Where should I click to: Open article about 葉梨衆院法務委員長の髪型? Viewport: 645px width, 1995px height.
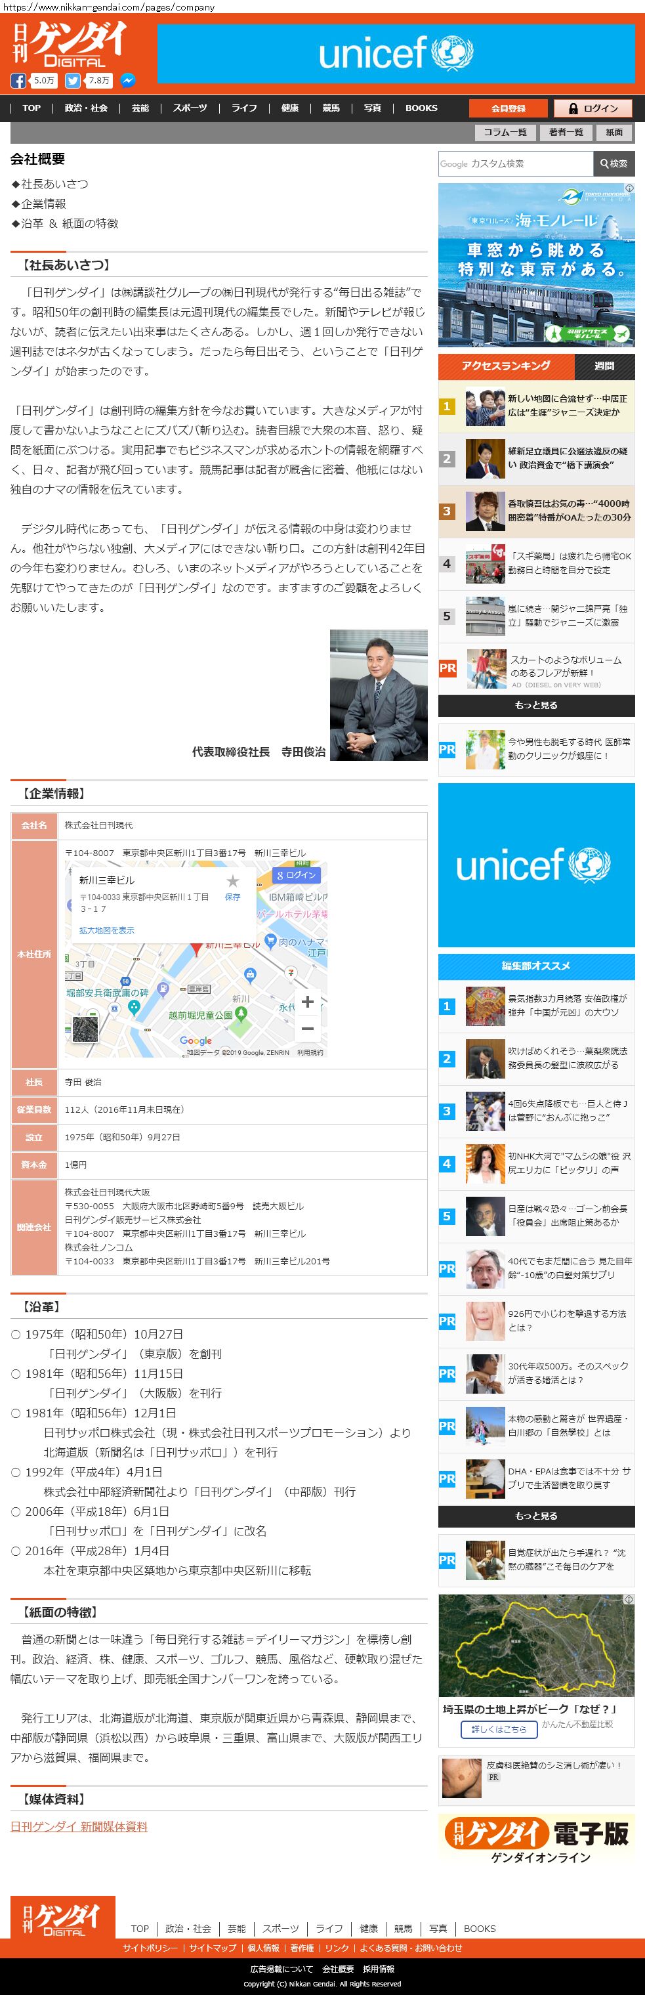pos(536,1059)
